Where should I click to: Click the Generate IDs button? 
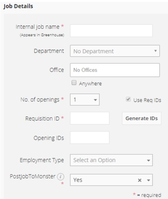pyautogui.click(x=141, y=118)
